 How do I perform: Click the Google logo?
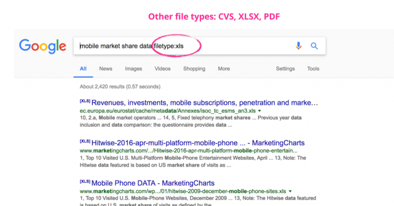[x=43, y=46]
